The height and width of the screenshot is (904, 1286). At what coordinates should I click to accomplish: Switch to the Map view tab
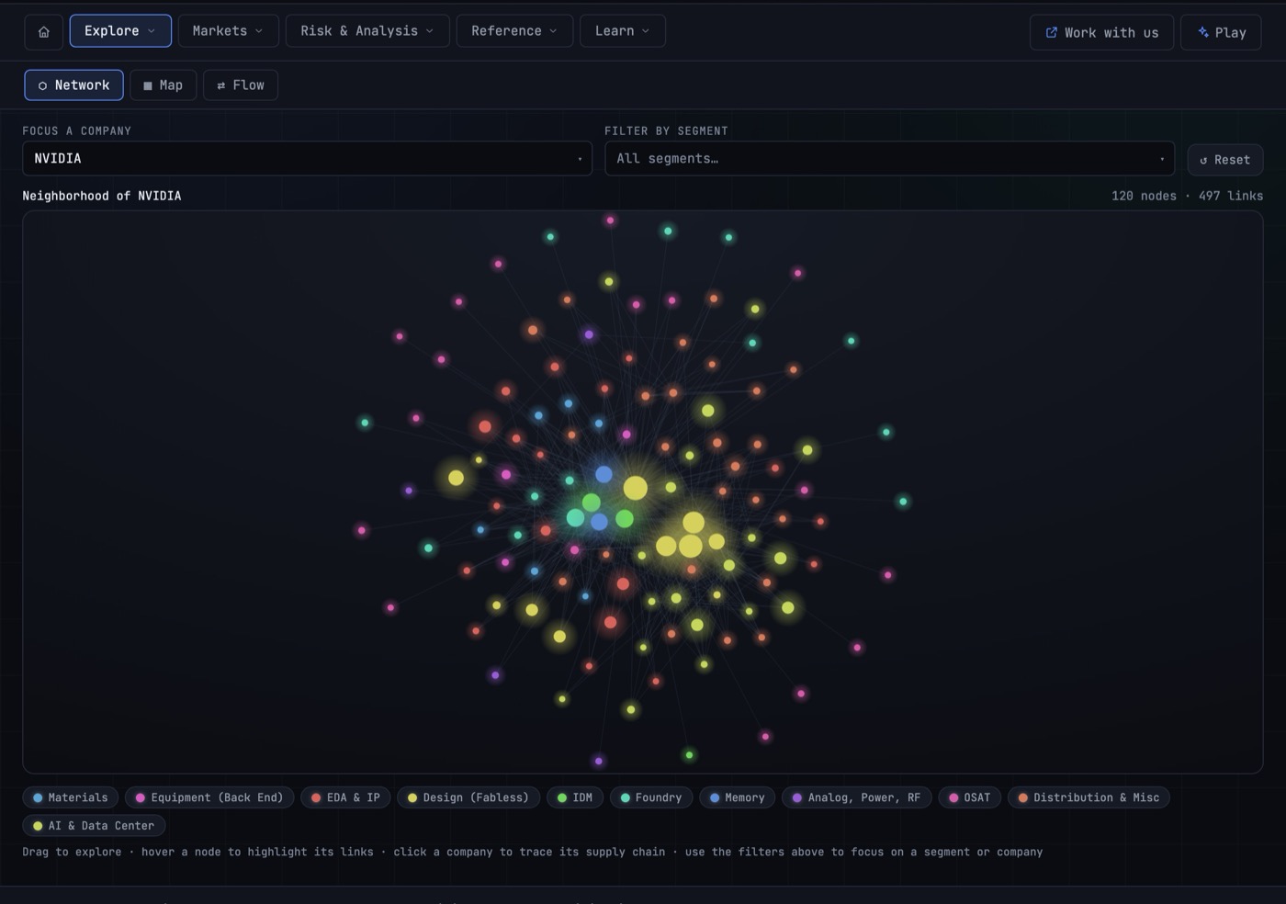[163, 85]
